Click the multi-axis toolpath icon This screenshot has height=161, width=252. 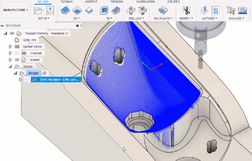[163, 11]
